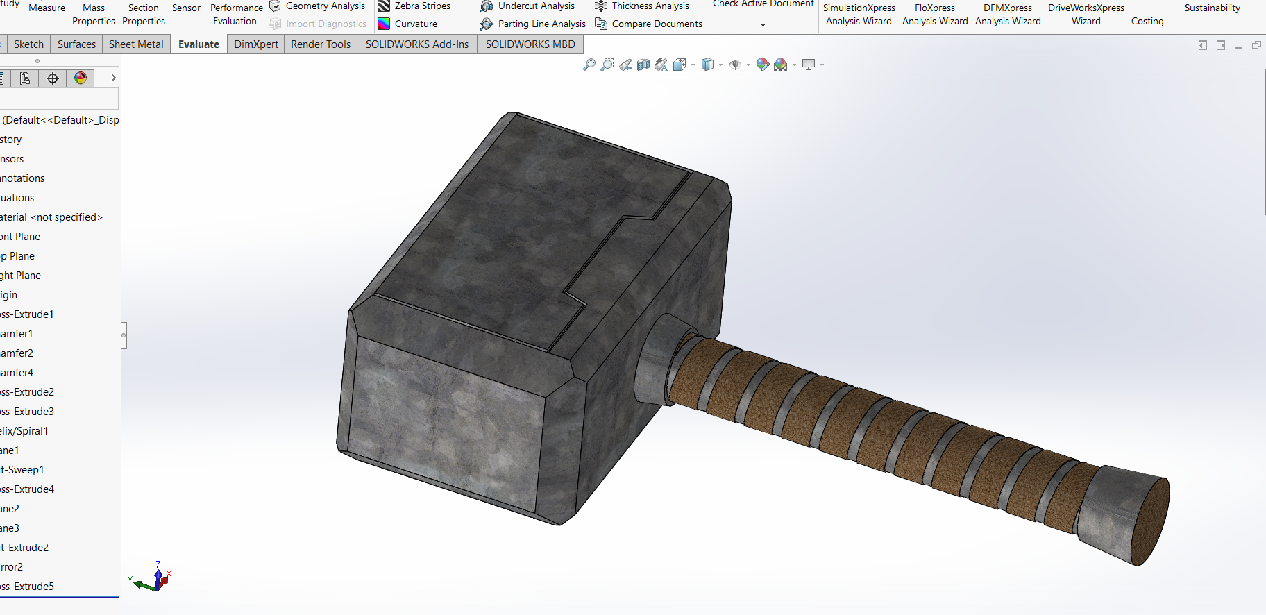1266x615 pixels.
Task: Open Section Properties
Action: tap(144, 15)
